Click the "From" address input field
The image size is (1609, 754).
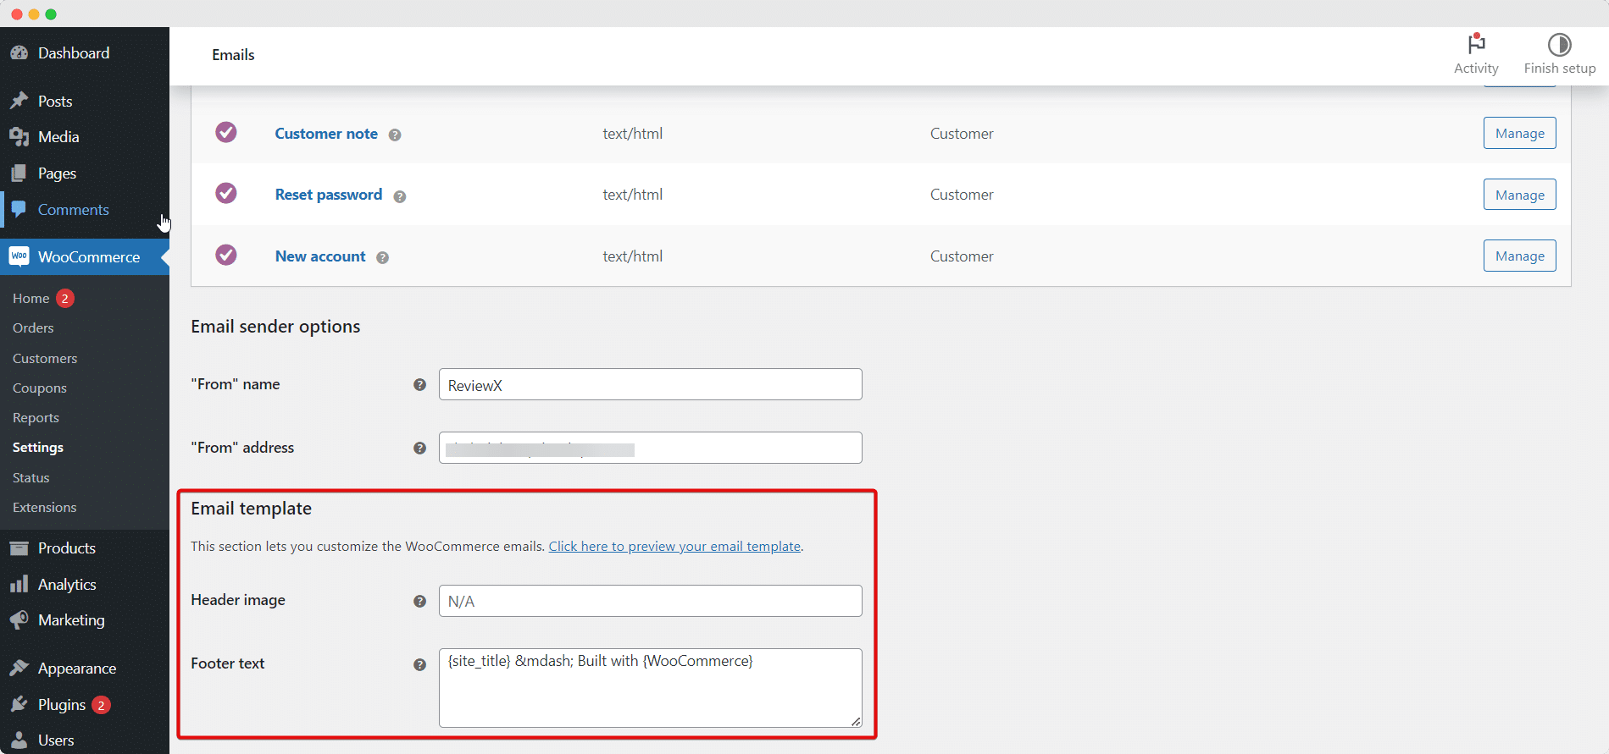point(651,448)
